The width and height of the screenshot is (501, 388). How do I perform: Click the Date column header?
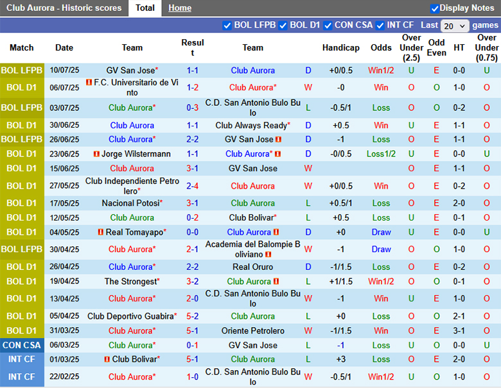coord(64,47)
